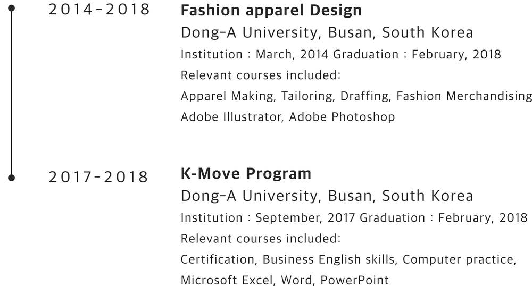This screenshot has height=286, width=532.
Task: Click the first Relevant courses included label
Action: pos(261,75)
